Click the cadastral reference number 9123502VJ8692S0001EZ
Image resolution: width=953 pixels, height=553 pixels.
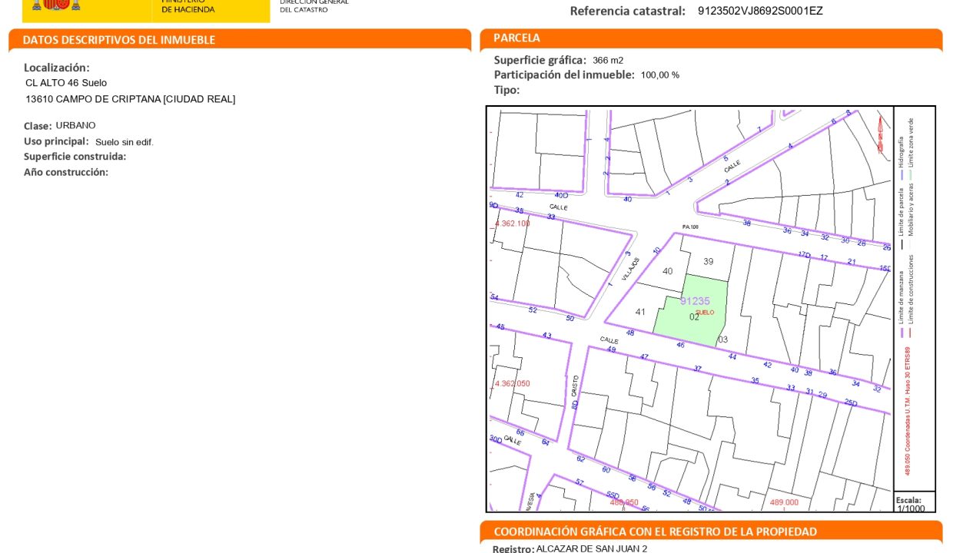click(759, 11)
